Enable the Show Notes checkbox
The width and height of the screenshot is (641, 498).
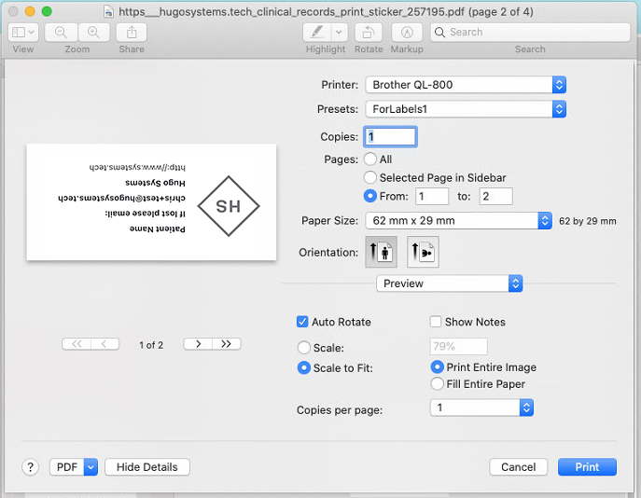click(436, 322)
